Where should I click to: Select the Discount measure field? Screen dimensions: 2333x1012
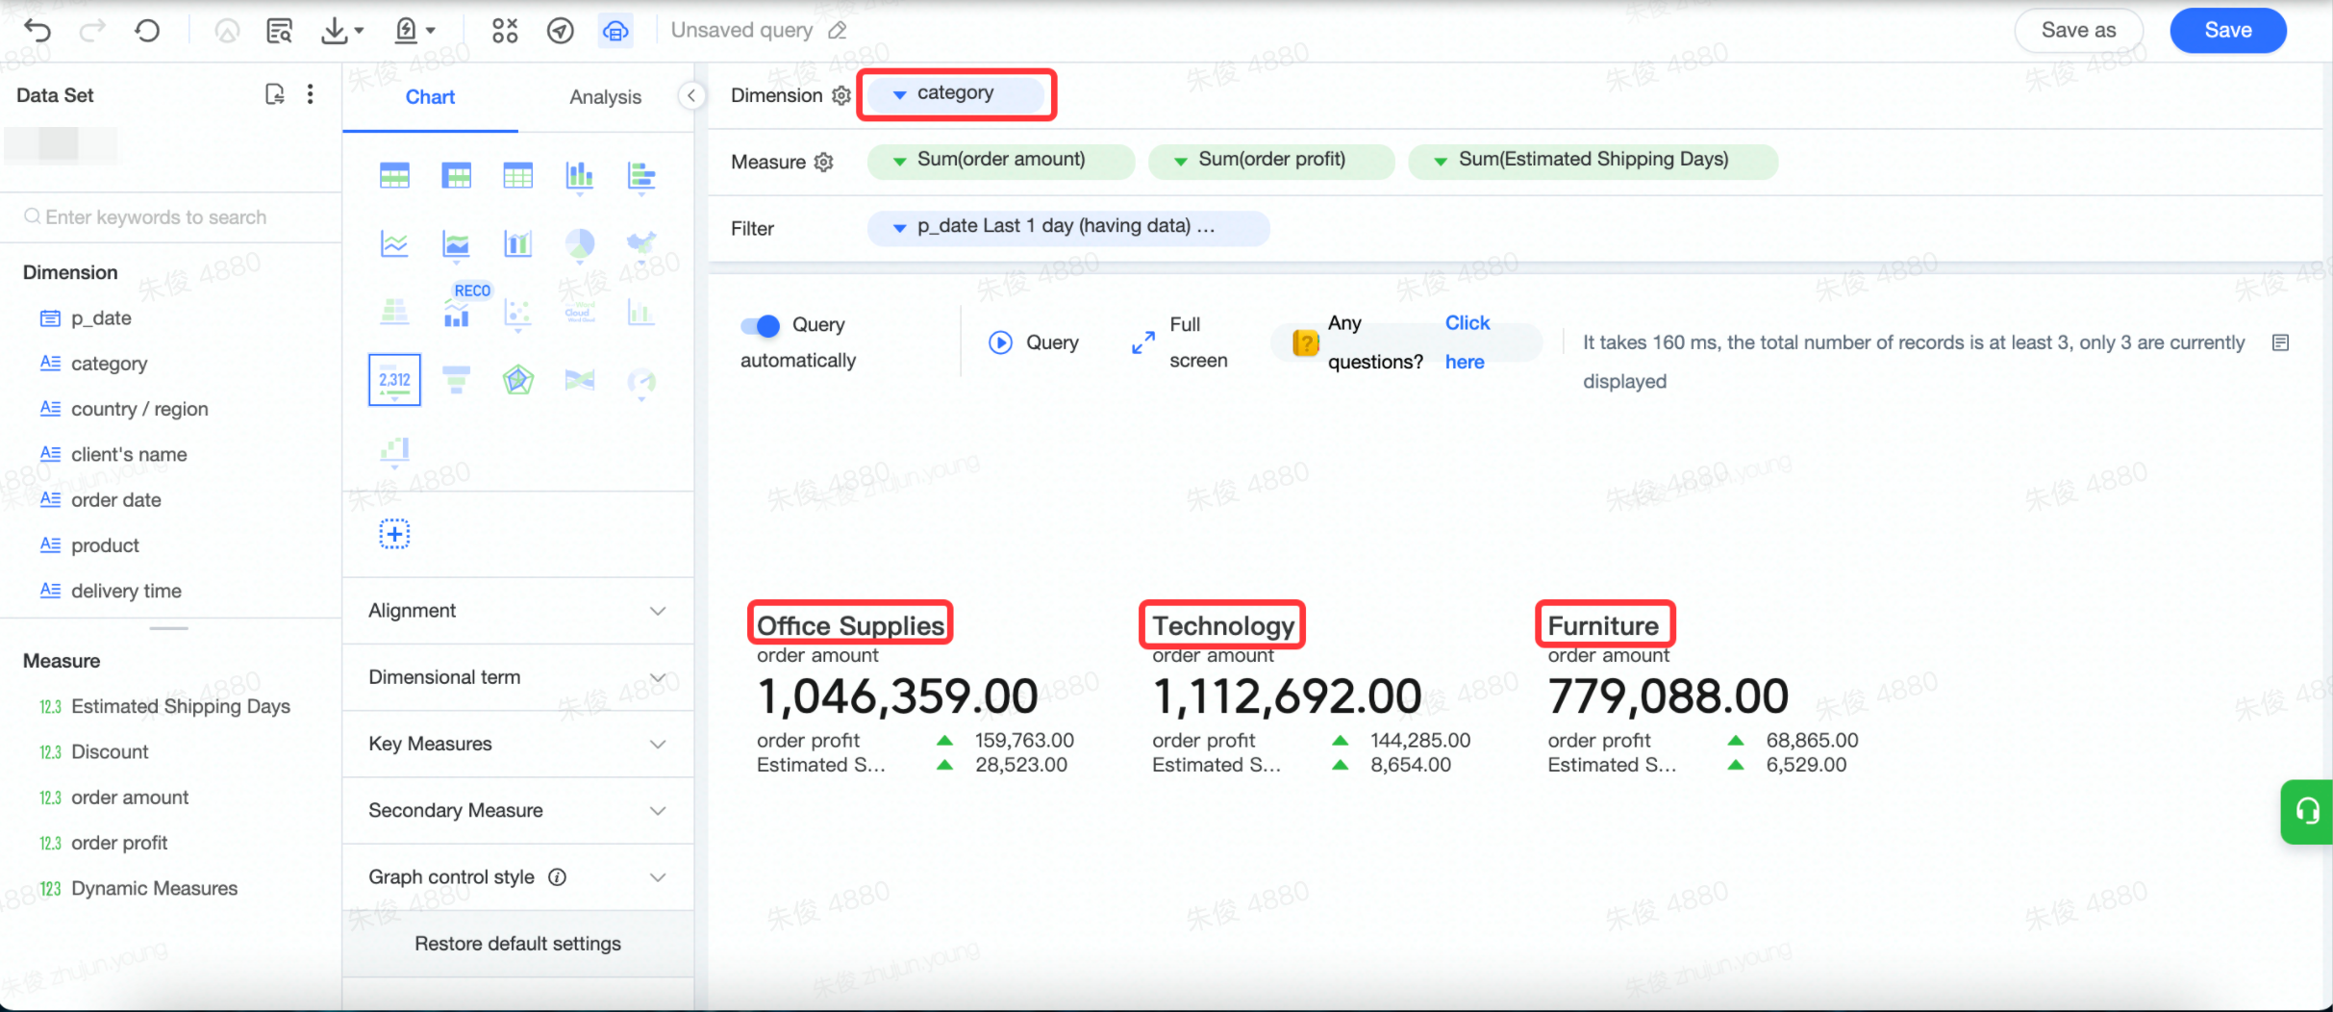110,751
